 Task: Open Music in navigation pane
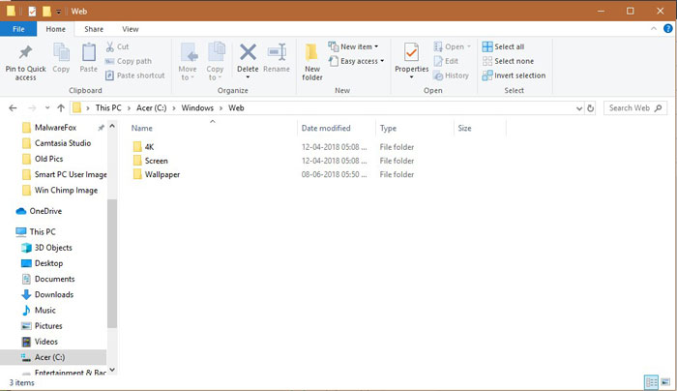point(39,311)
